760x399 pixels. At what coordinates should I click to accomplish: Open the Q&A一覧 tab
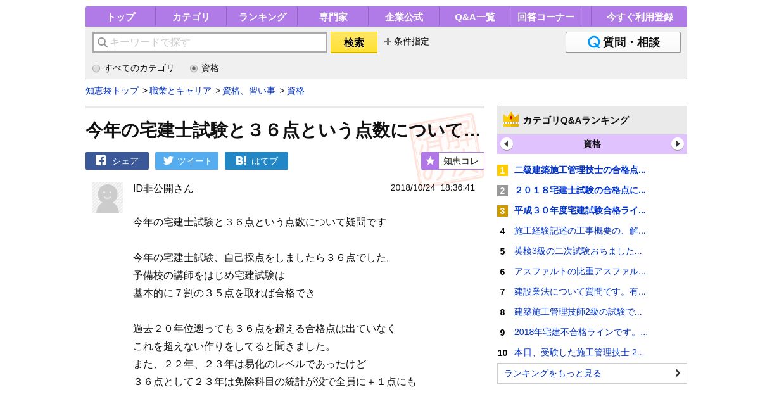(x=474, y=16)
